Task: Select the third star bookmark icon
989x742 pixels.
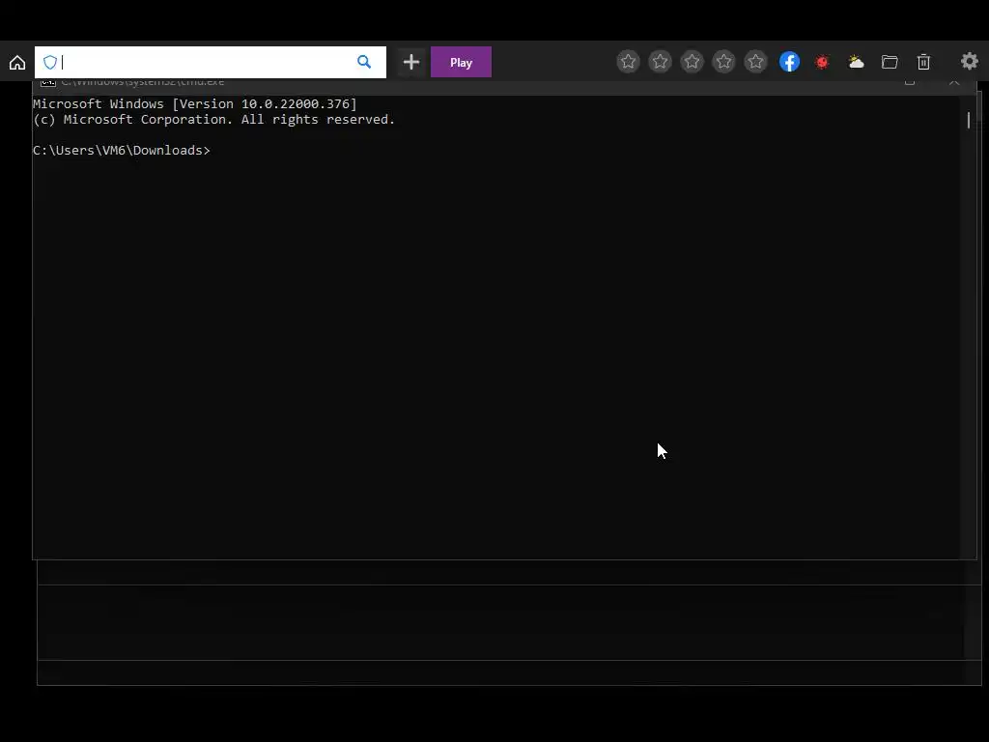Action: (692, 61)
